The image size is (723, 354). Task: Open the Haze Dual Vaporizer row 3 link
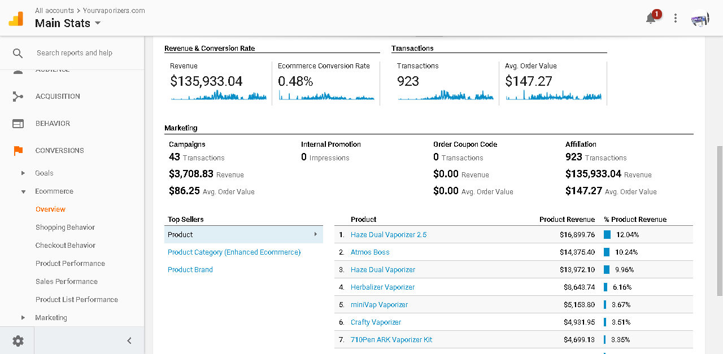tap(383, 270)
